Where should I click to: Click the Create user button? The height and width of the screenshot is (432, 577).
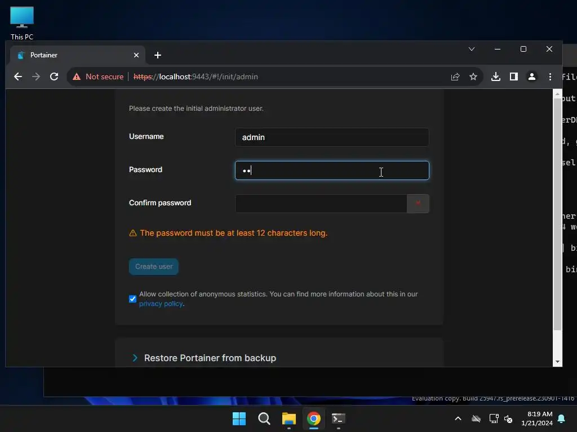(154, 267)
